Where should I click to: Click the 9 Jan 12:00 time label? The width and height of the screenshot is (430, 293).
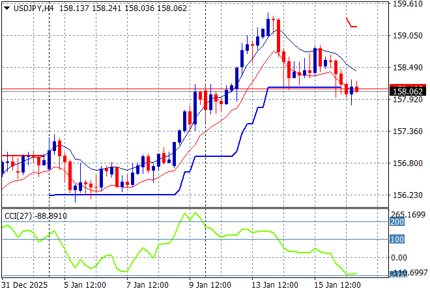[209, 285]
